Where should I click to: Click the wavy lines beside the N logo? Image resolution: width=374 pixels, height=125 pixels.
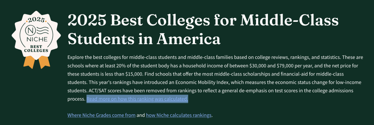pyautogui.click(x=42, y=31)
